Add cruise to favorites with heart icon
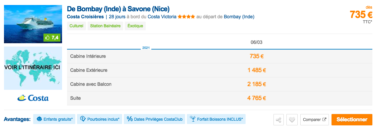The height and width of the screenshot is (130, 377). [292, 120]
